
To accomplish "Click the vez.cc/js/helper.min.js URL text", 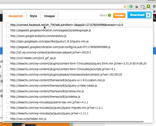I will (x=28, y=119).
